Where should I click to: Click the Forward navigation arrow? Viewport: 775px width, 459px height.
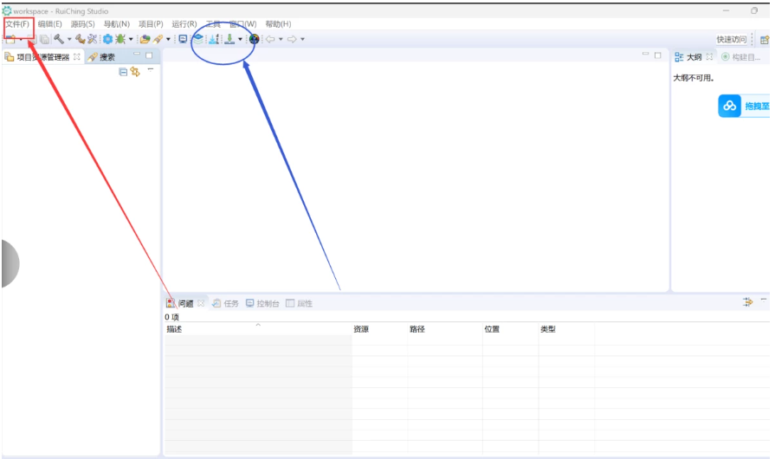coord(292,39)
